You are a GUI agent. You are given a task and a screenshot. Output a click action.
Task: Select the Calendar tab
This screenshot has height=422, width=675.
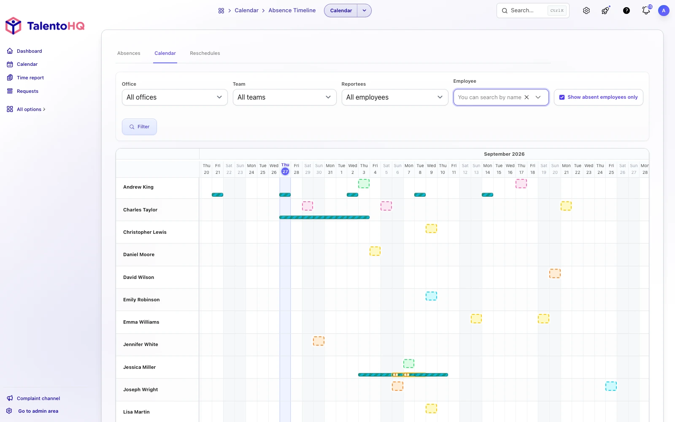pyautogui.click(x=165, y=53)
